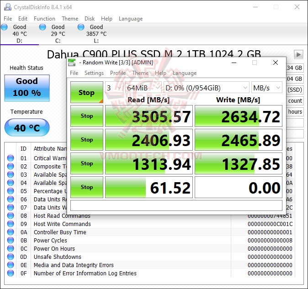The image size is (308, 289).
Task: Click the Read [MB/s] column header
Action: pos(149,100)
